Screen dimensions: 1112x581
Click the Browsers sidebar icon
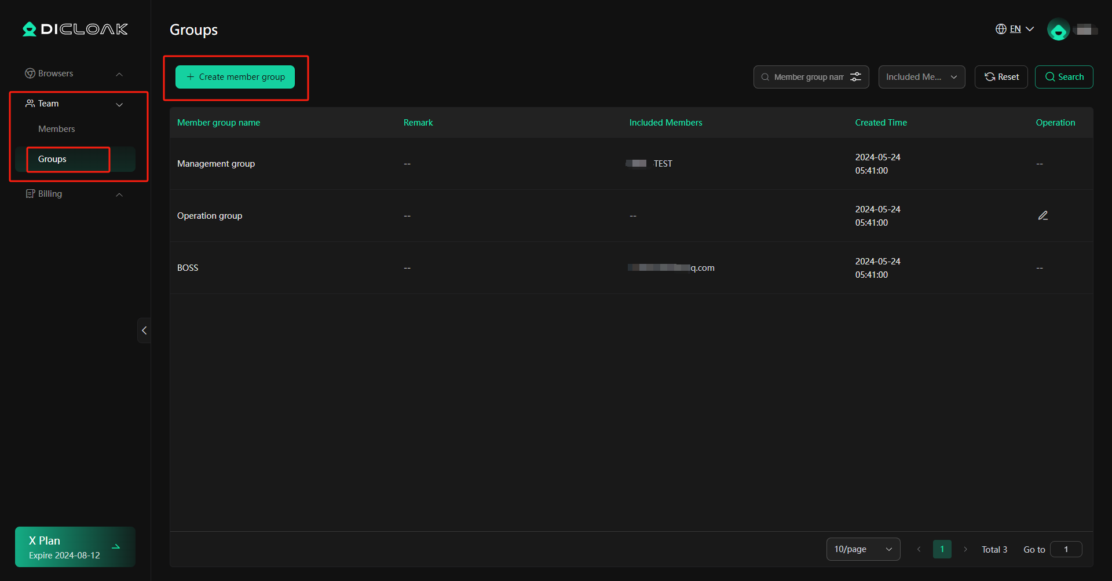[30, 73]
